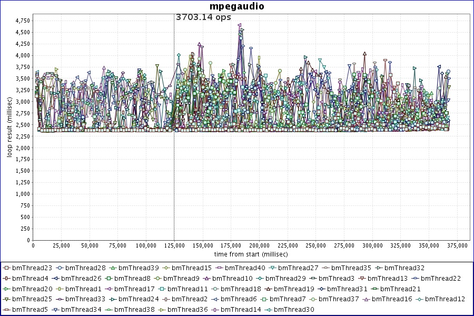Image resolution: width=474 pixels, height=316 pixels.
Task: Click the 4,750 tick on the vertical axis
Action: [22, 21]
